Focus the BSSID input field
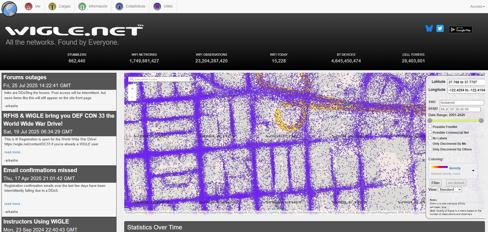 [x=460, y=109]
